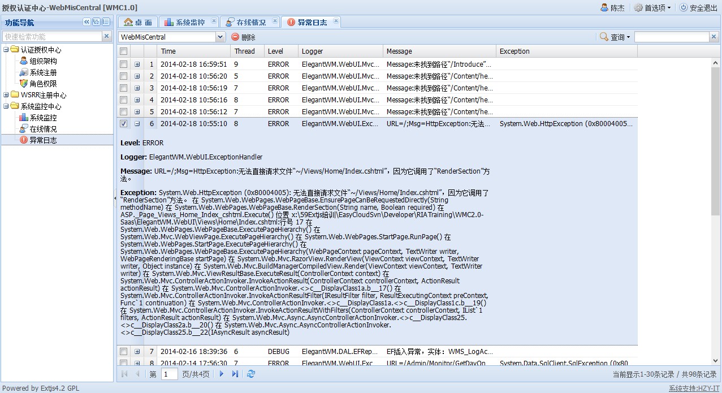The width and height of the screenshot is (722, 393).
Task: Jump to last page of log records
Action: 235,374
